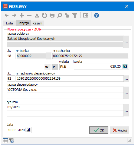Open ellipsis selector beside tytułem field
Screen dimensions: 135x146
pyautogui.click(x=126, y=110)
